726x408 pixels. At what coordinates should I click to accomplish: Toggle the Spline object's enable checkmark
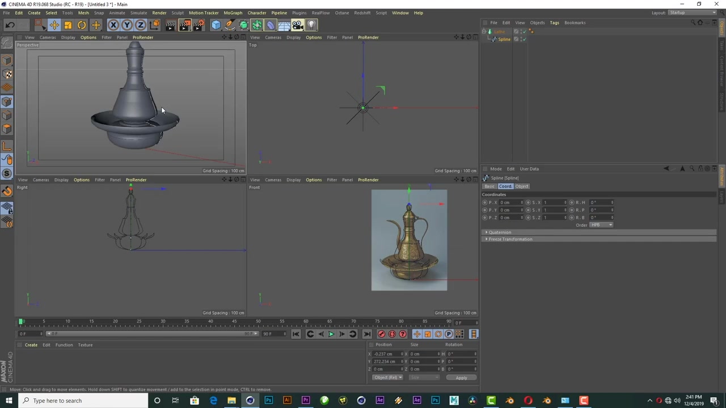(525, 39)
